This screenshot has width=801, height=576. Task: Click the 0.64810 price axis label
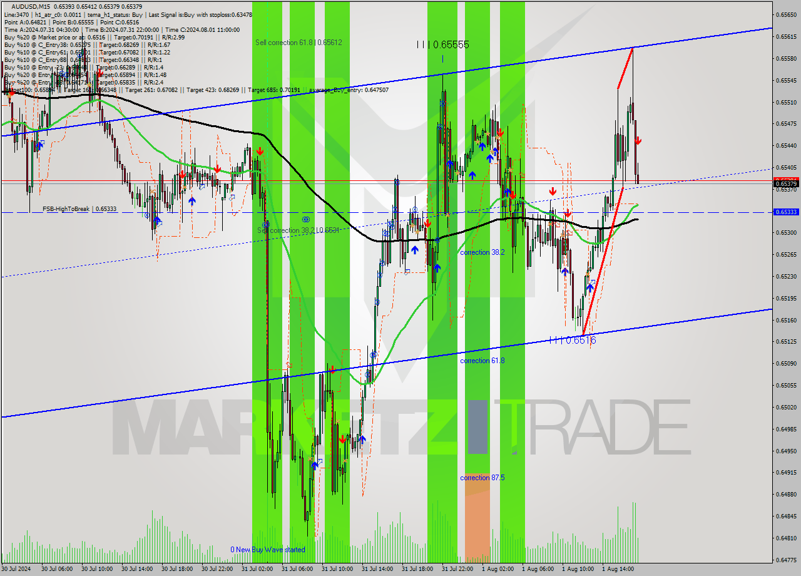point(786,538)
